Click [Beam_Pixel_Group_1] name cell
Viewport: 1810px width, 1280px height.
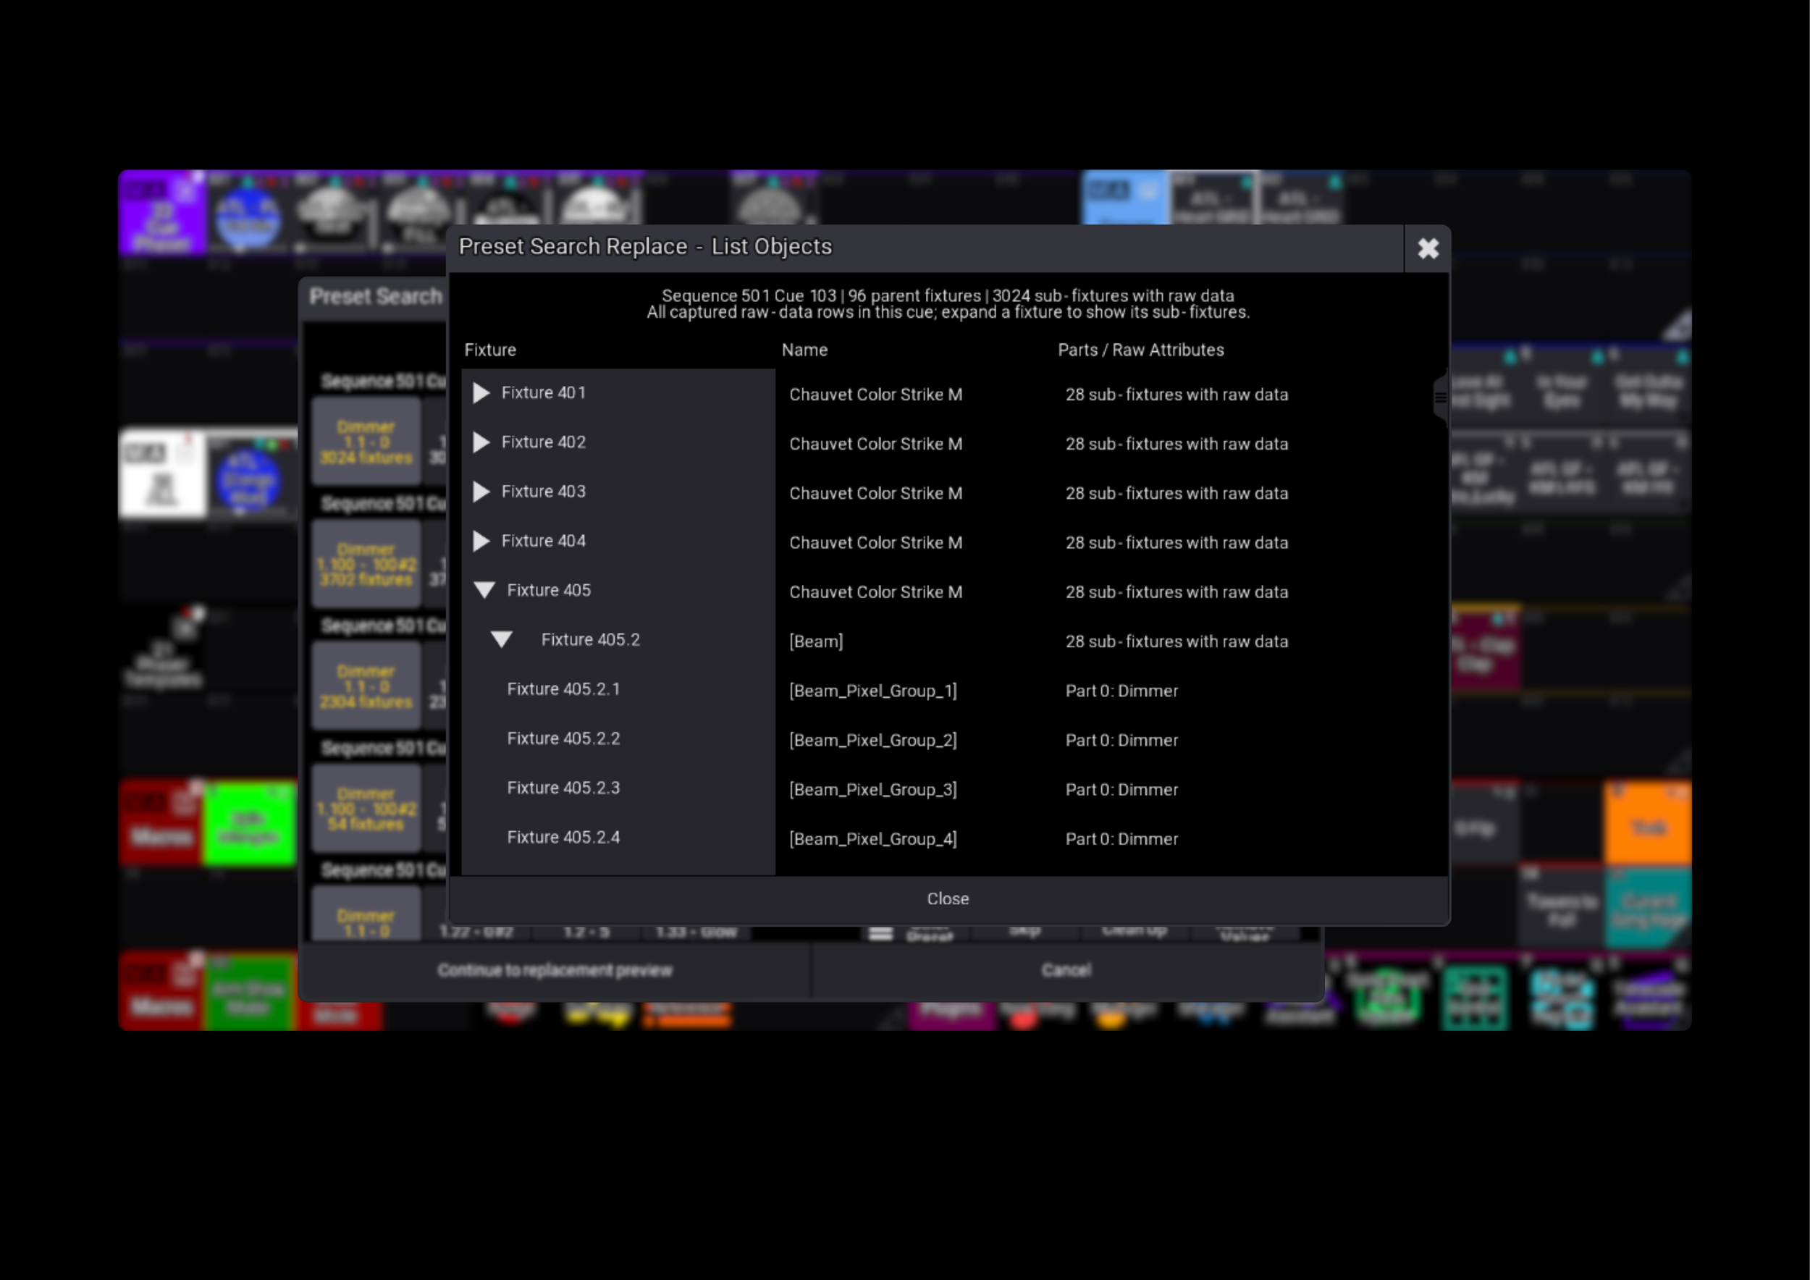pos(873,691)
